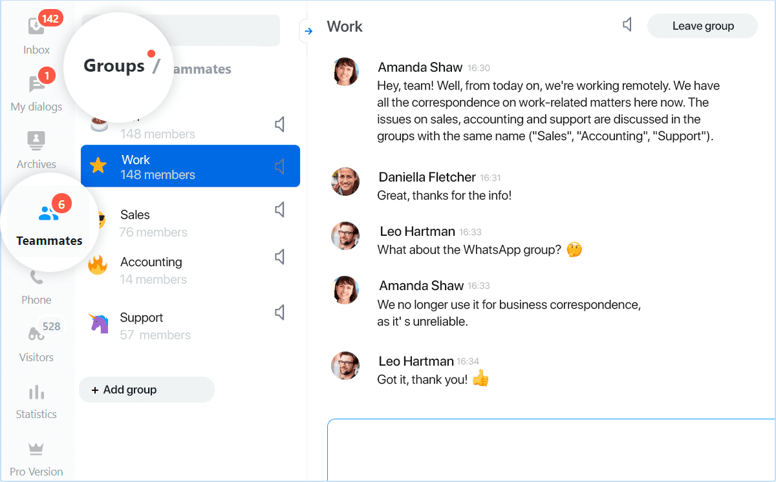Viewport: 776px width, 482px height.
Task: Mute the Work chat via header speaker icon
Action: click(626, 24)
